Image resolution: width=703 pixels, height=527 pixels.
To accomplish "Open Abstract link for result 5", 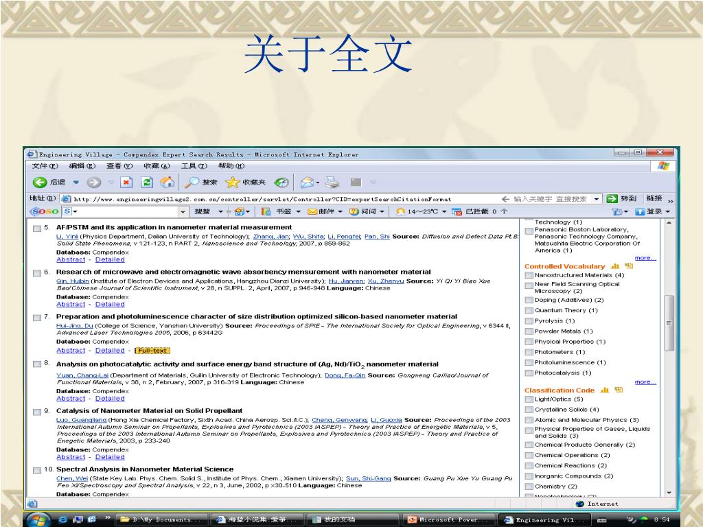I will click(71, 259).
